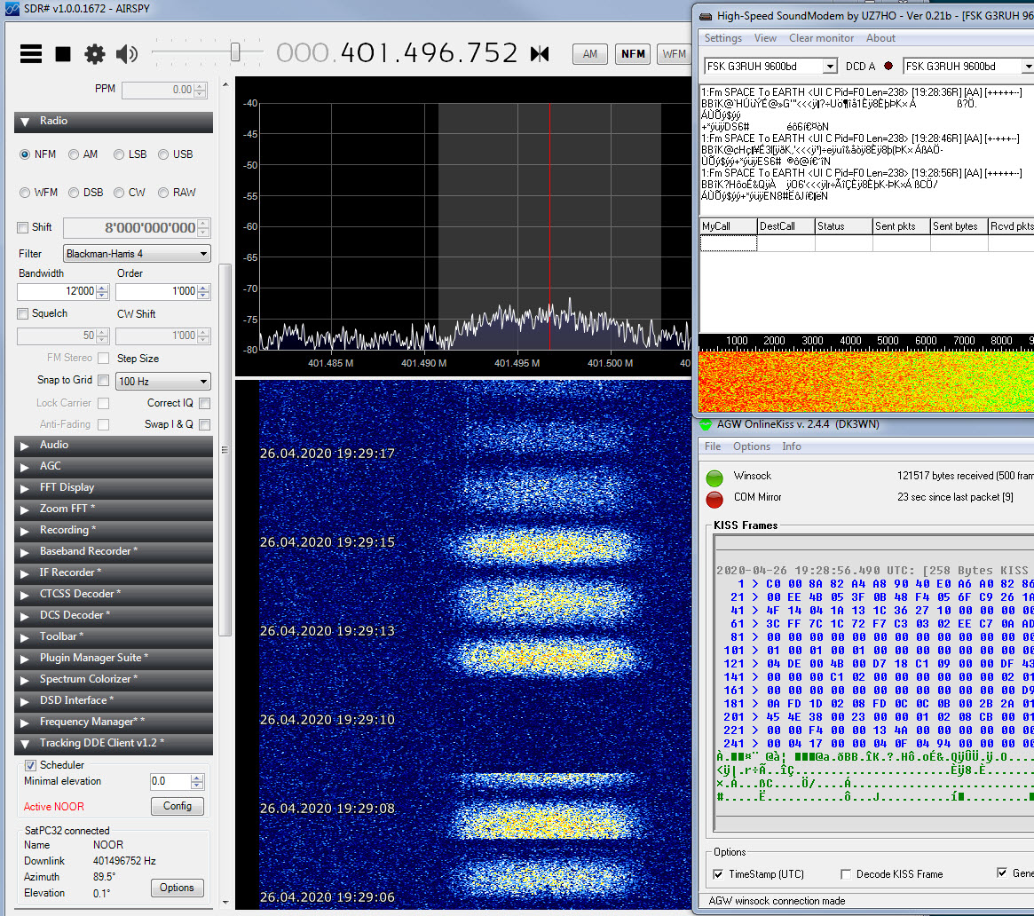The width and height of the screenshot is (1034, 916).
Task: Click the green Winsock status indicator
Action: [x=714, y=478]
